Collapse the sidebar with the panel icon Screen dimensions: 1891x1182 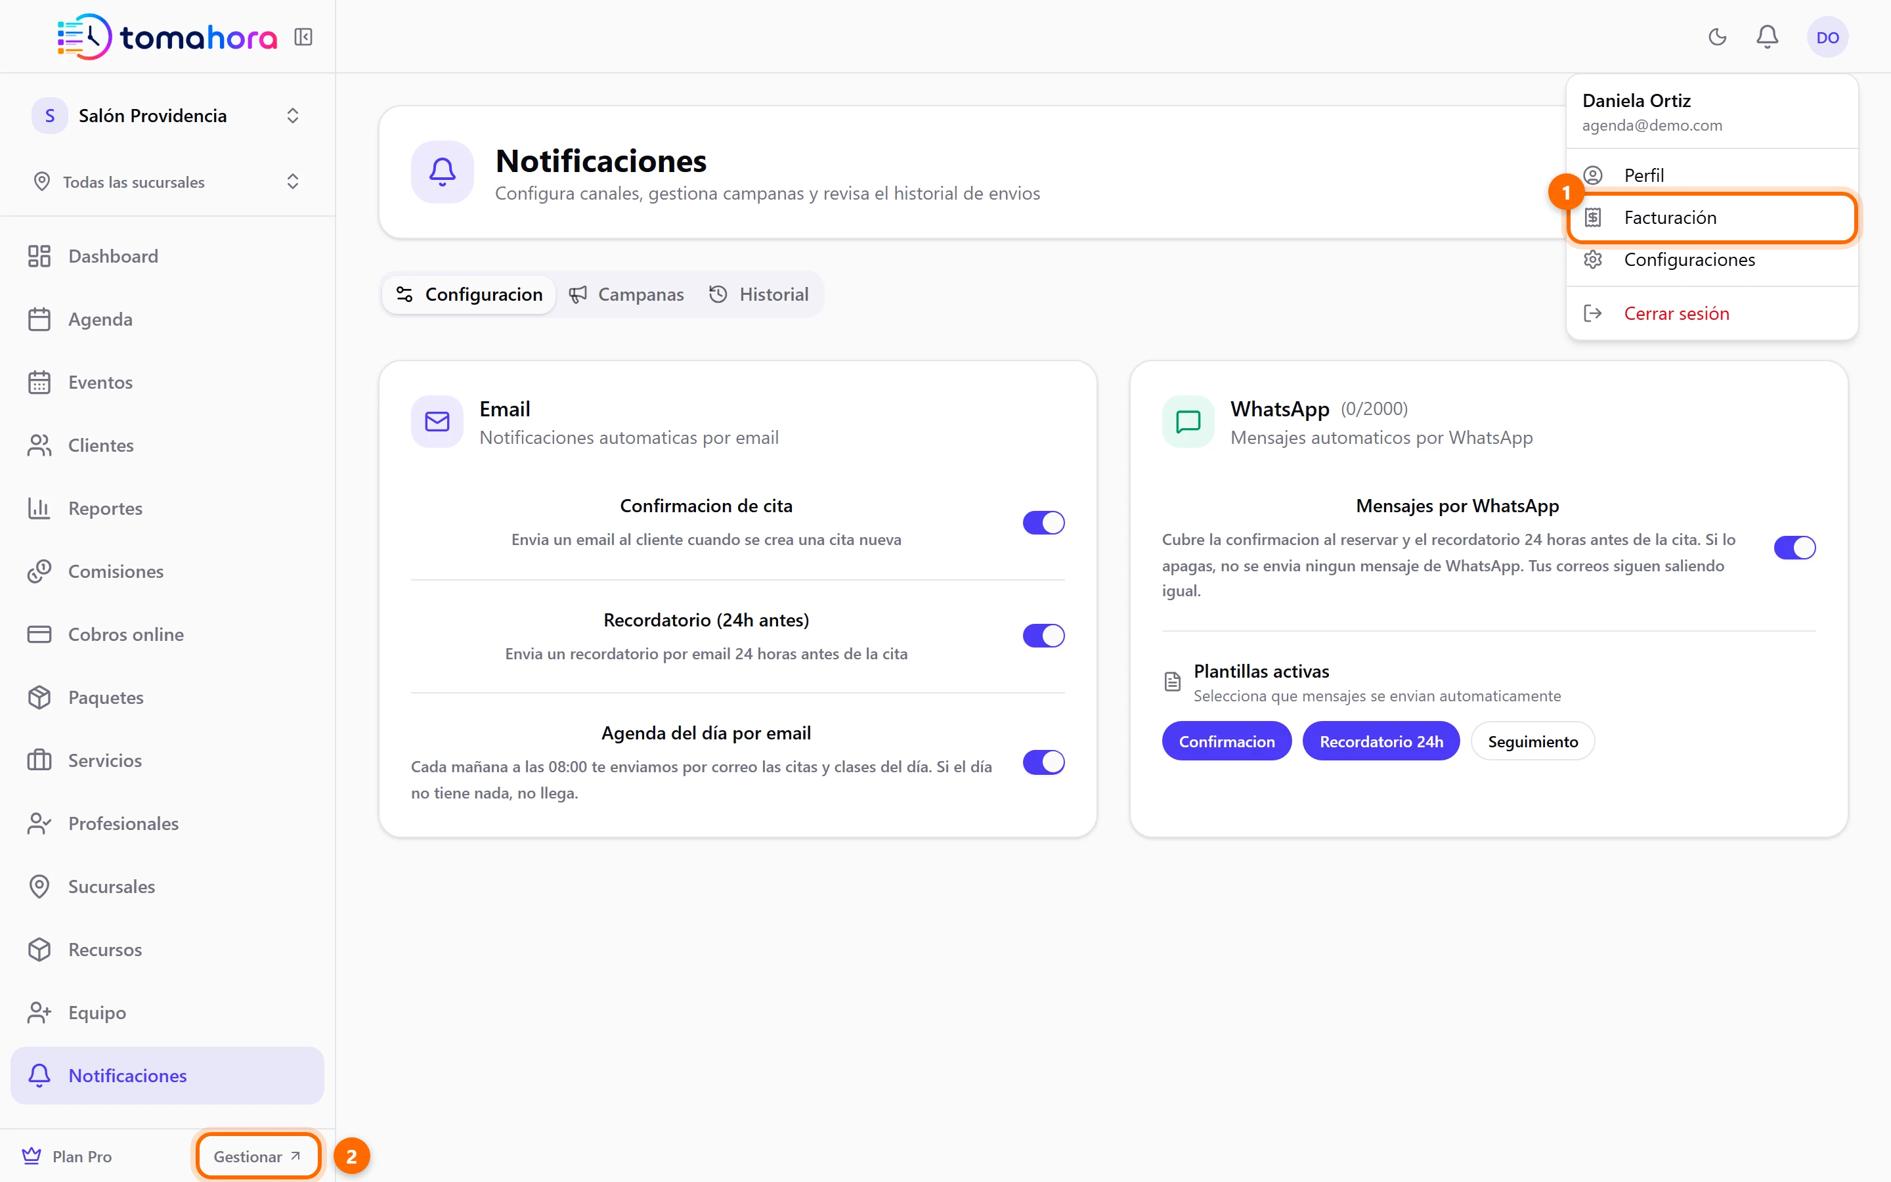click(303, 37)
